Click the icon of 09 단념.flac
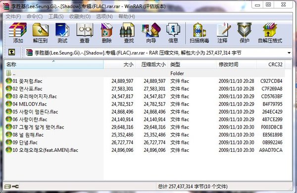The height and width of the screenshot is (193, 297). click(9, 142)
